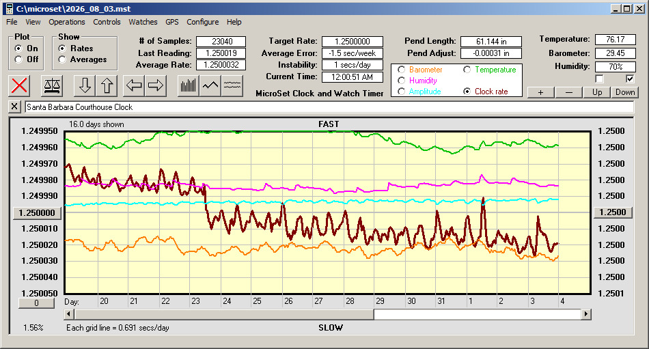Click the small X beside the clock name
This screenshot has height=349, width=649.
tap(14, 107)
